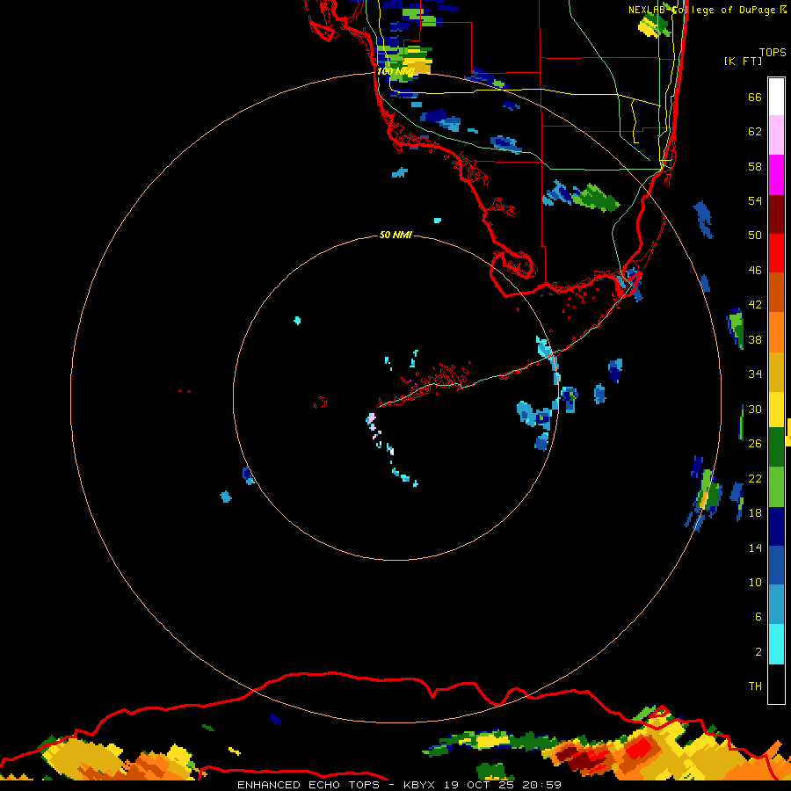Click the light pink legend swatch
Viewport: 791px width, 791px height.
pyautogui.click(x=776, y=134)
